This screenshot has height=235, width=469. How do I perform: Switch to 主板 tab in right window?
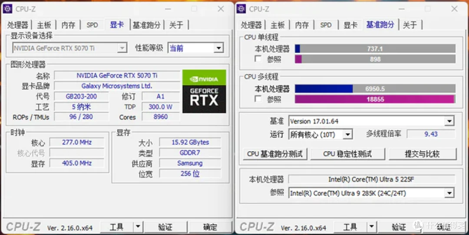[x=277, y=25]
